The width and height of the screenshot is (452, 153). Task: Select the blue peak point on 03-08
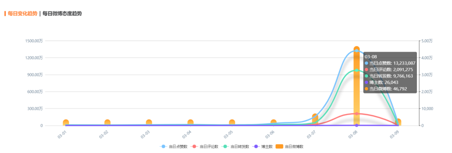tap(357, 50)
